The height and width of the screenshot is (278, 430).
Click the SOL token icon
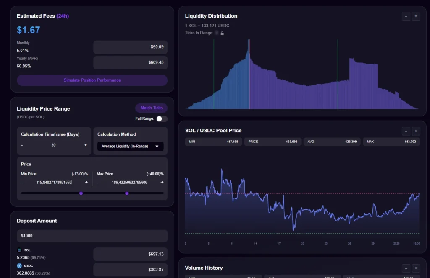pyautogui.click(x=19, y=250)
